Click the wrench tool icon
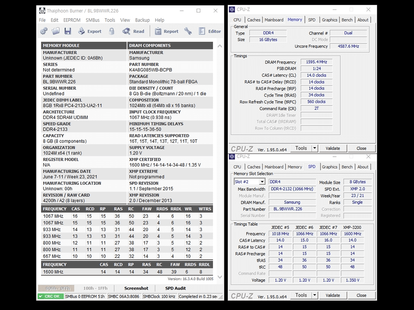 [188, 31]
